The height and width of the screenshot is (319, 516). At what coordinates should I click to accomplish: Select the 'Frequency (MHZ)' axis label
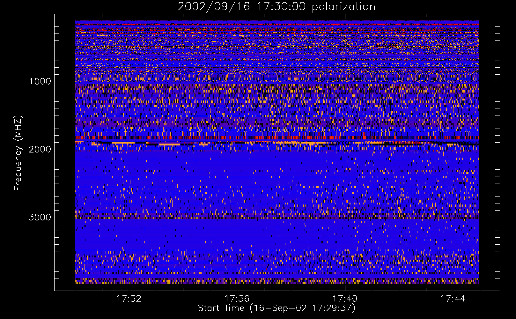pyautogui.click(x=18, y=153)
